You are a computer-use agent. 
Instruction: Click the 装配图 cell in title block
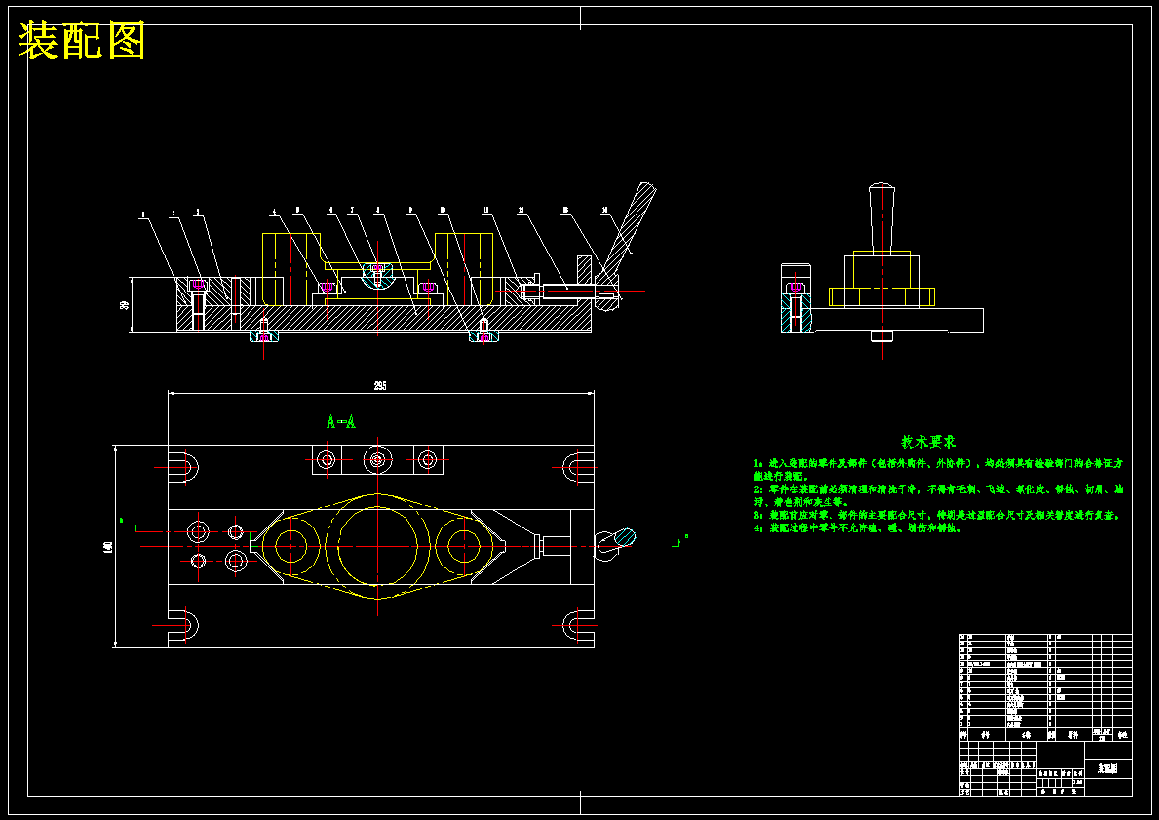[x=1108, y=768]
